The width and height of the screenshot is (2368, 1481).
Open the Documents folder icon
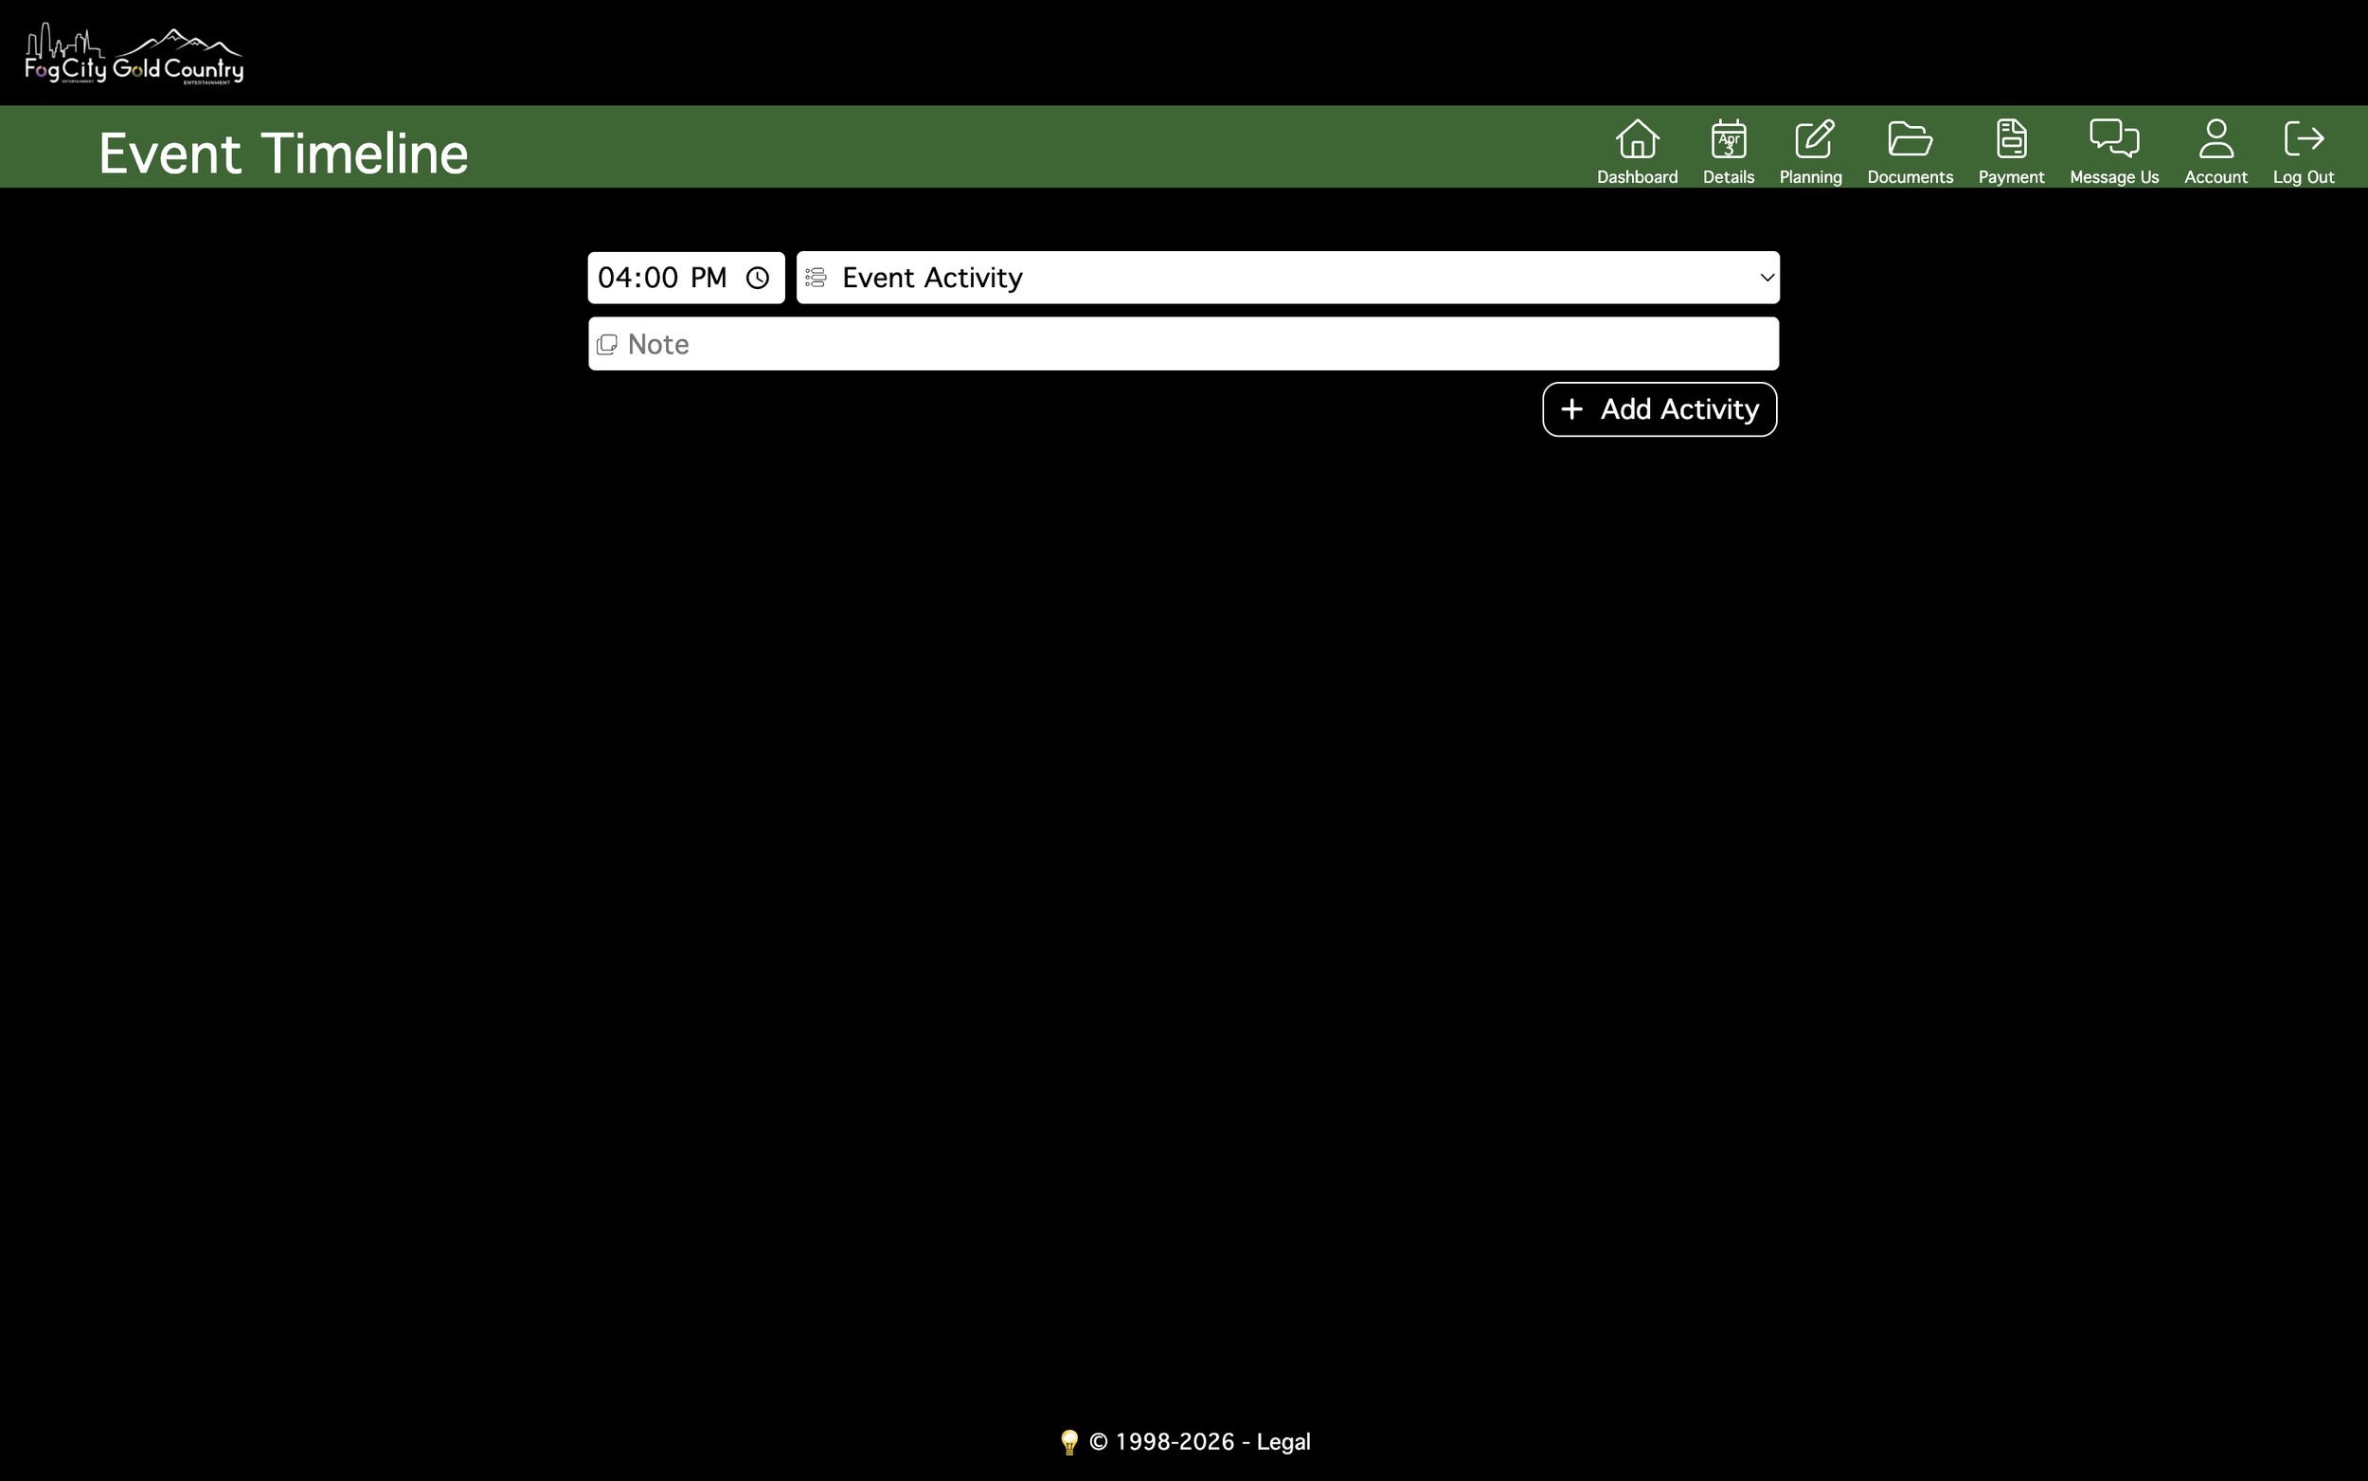click(x=1909, y=139)
